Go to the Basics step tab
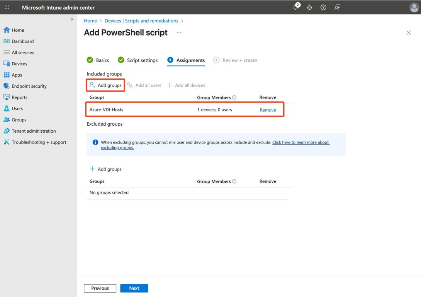Screen dimensions: 421x297 point(98,60)
